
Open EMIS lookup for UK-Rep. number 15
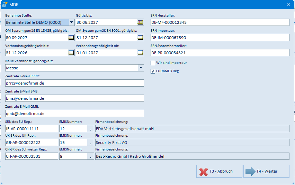click(x=90, y=143)
